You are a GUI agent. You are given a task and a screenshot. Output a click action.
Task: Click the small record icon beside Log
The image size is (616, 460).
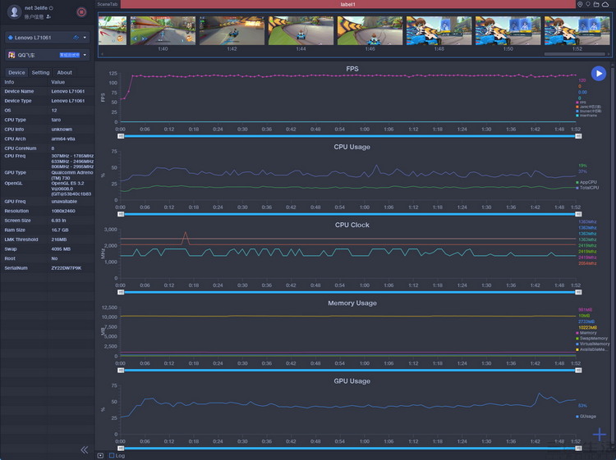pos(100,455)
